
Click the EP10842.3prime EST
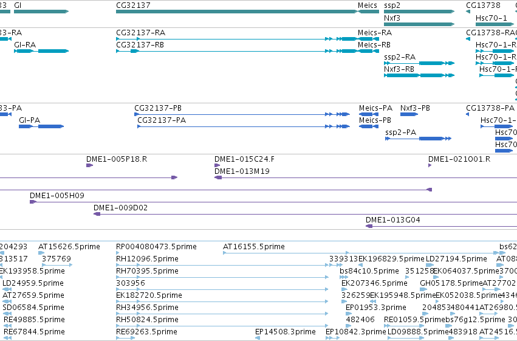click(332, 338)
